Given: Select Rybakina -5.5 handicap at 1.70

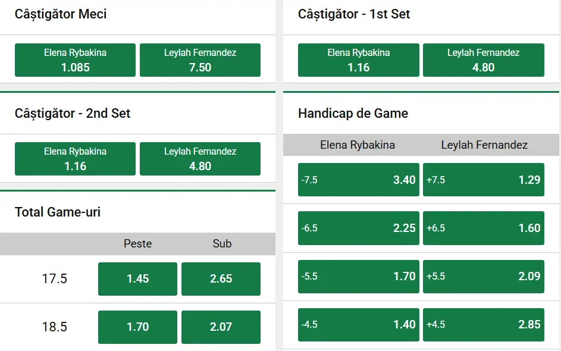Looking at the screenshot, I should (x=358, y=276).
